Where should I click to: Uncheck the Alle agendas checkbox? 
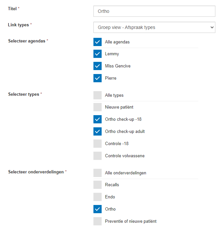pyautogui.click(x=97, y=42)
